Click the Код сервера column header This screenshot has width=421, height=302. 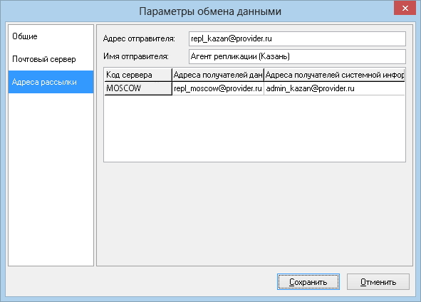coord(138,75)
